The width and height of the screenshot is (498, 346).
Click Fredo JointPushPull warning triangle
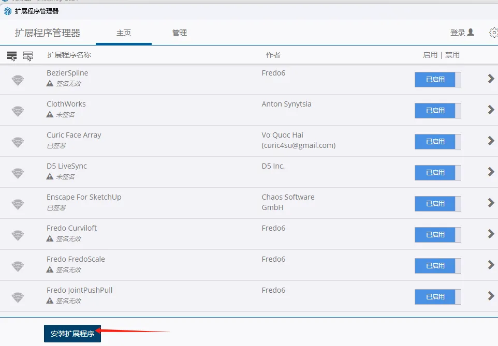click(x=50, y=300)
